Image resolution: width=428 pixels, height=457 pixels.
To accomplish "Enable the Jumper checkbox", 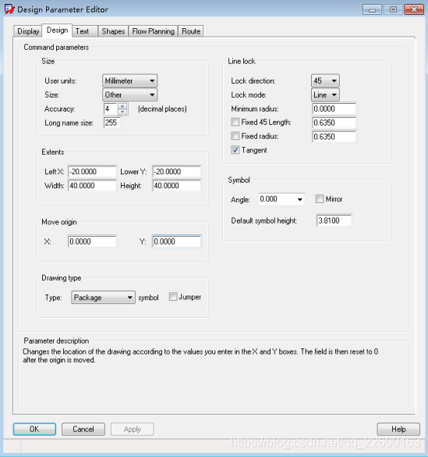I will [173, 297].
